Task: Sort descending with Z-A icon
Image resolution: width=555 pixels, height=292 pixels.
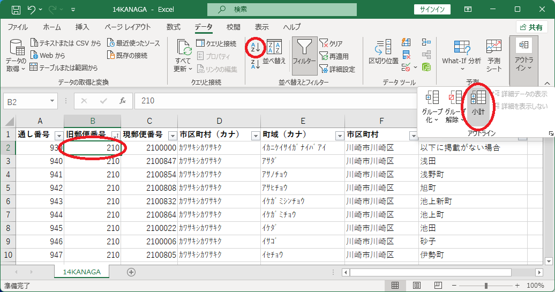Action: [255, 64]
